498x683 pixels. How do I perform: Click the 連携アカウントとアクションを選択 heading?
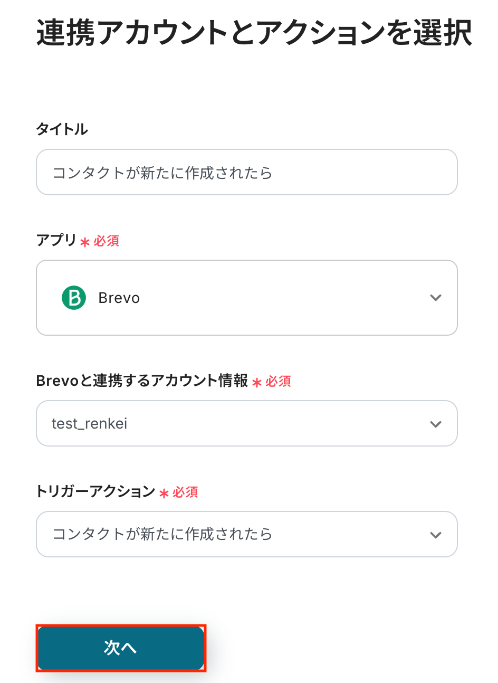[254, 33]
